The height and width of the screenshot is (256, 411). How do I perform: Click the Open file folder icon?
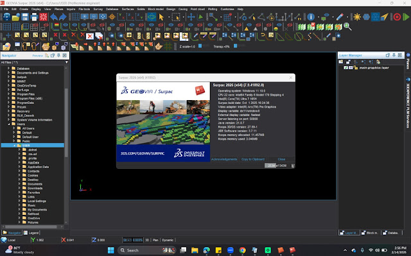(15, 17)
